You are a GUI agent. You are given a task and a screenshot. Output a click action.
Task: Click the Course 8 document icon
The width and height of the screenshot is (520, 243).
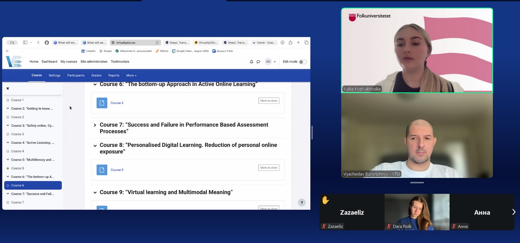[102, 170]
